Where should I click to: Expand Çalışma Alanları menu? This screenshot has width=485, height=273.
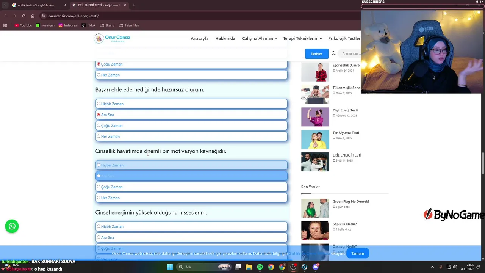click(259, 38)
